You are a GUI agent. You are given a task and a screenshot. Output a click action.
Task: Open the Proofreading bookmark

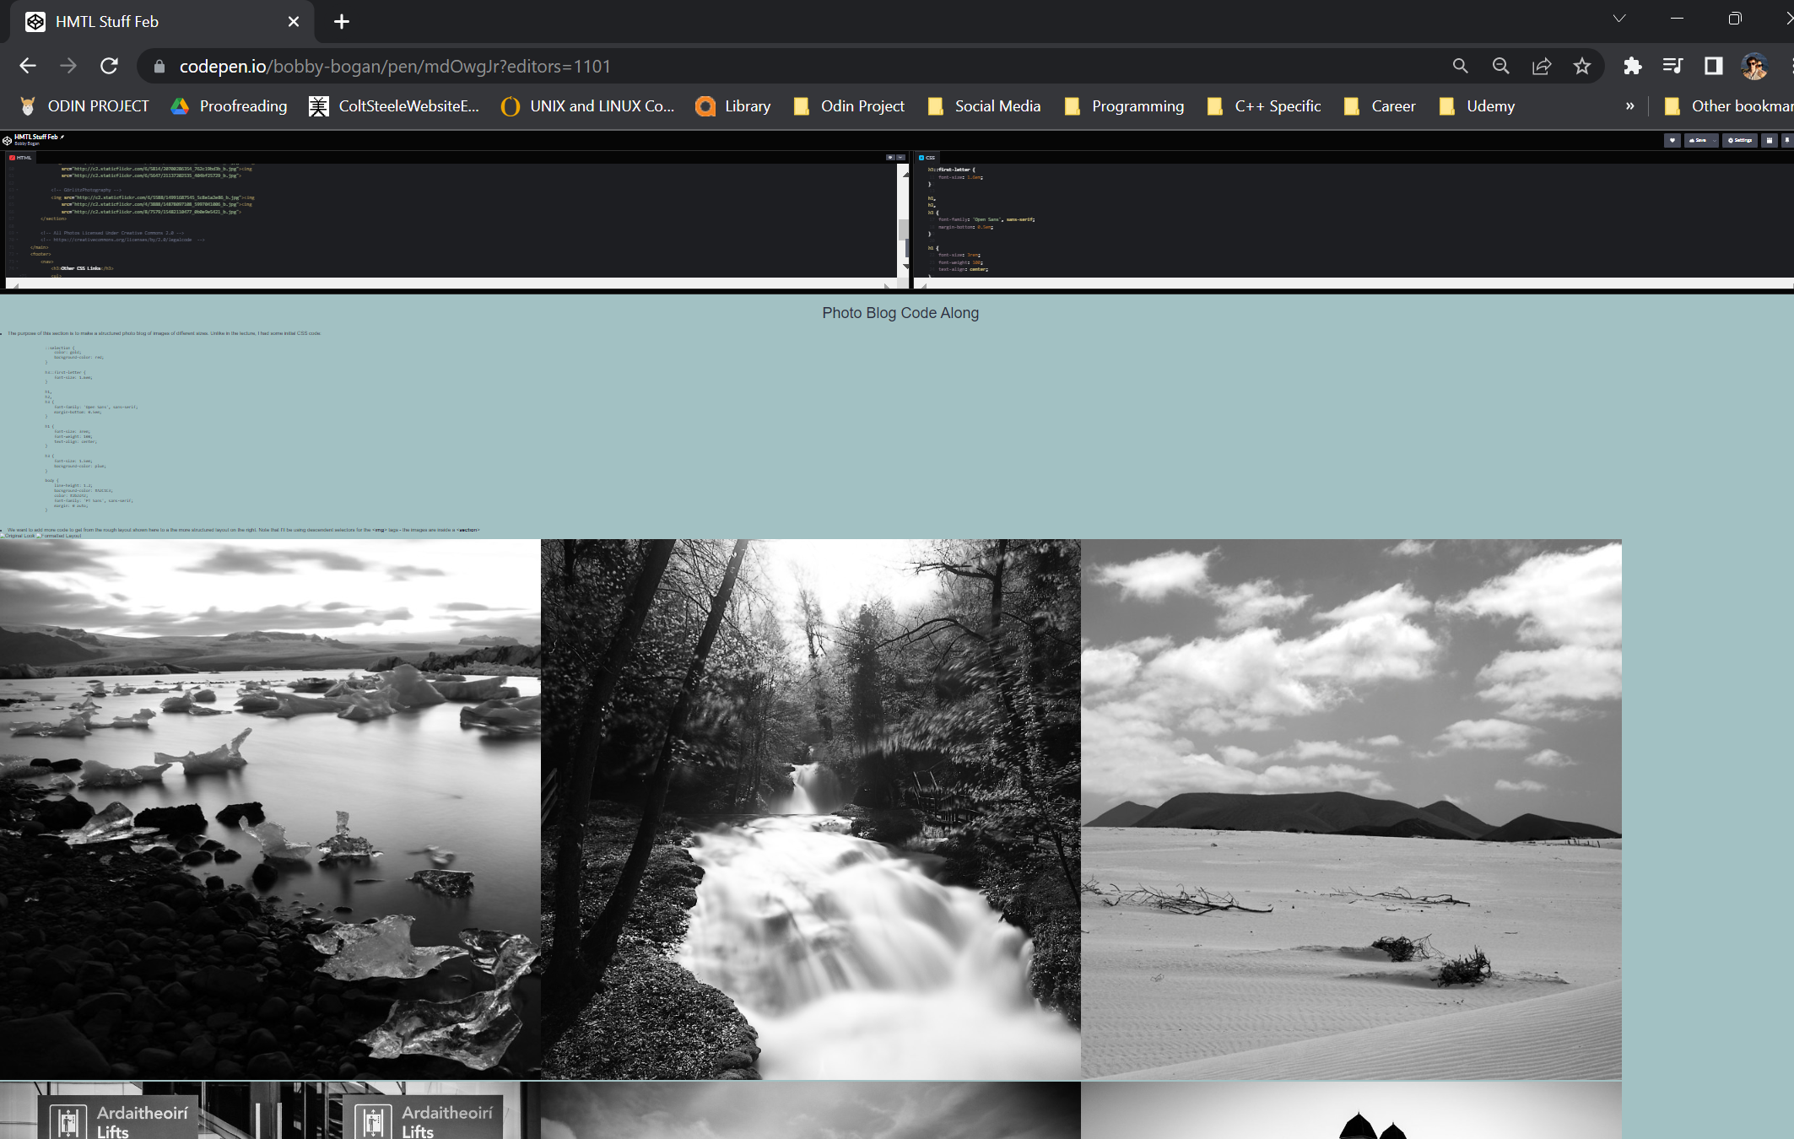(x=230, y=106)
